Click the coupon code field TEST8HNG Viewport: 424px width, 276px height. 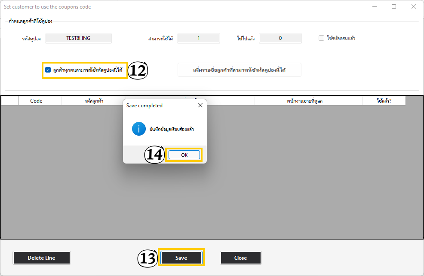[x=78, y=38]
